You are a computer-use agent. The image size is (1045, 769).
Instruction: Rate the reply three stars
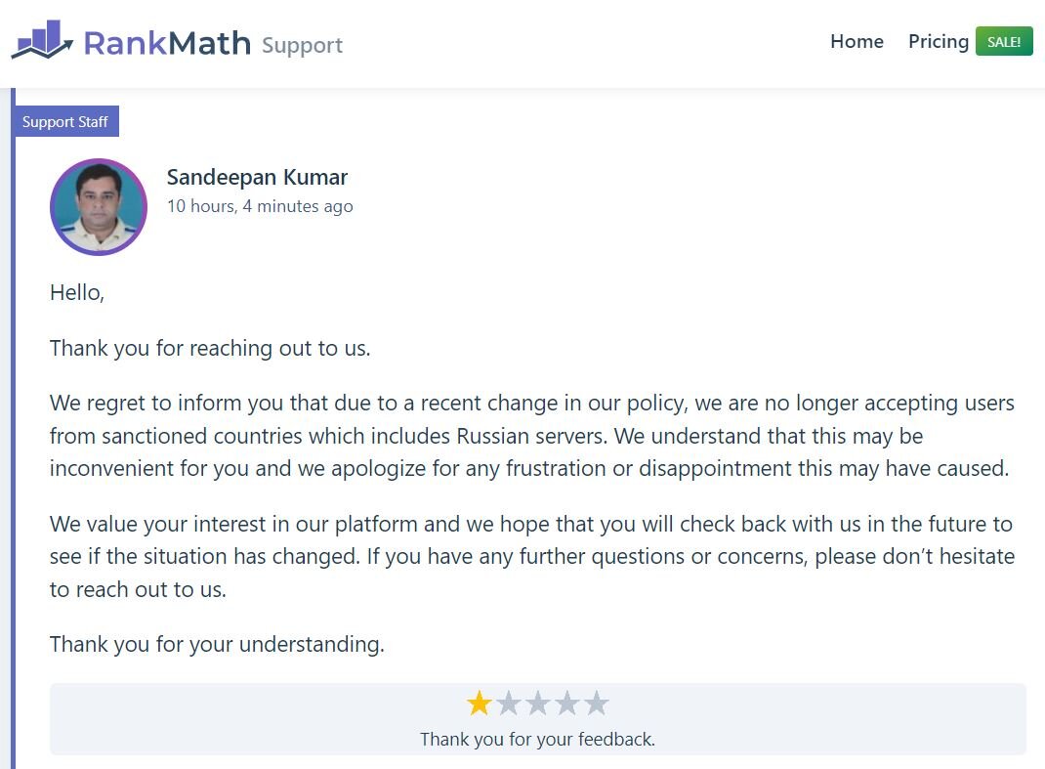(537, 704)
